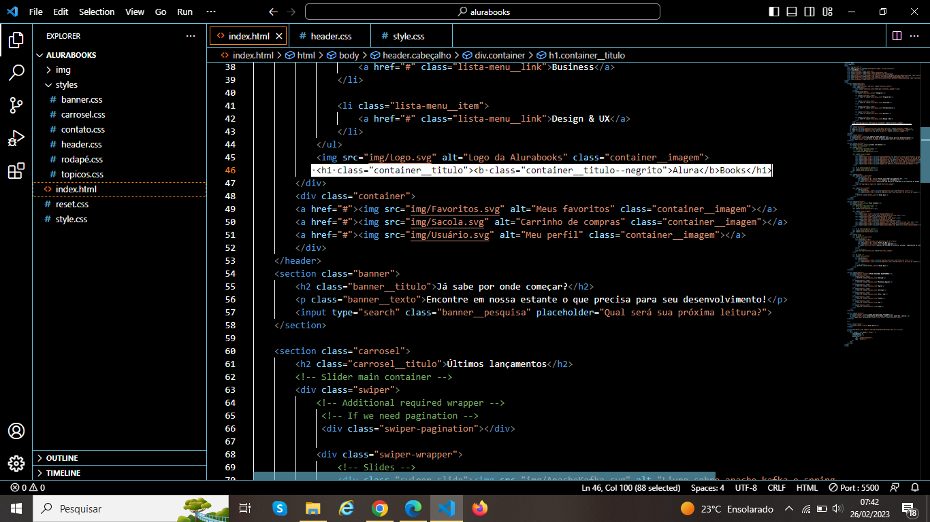Viewport: 930px width, 522px height.
Task: Select index.html in the explorer tree
Action: [119, 190]
